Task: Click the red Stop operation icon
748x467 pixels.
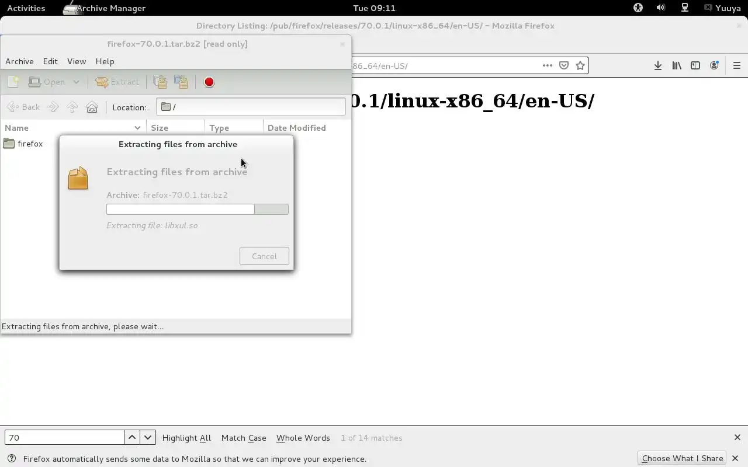Action: pyautogui.click(x=209, y=82)
